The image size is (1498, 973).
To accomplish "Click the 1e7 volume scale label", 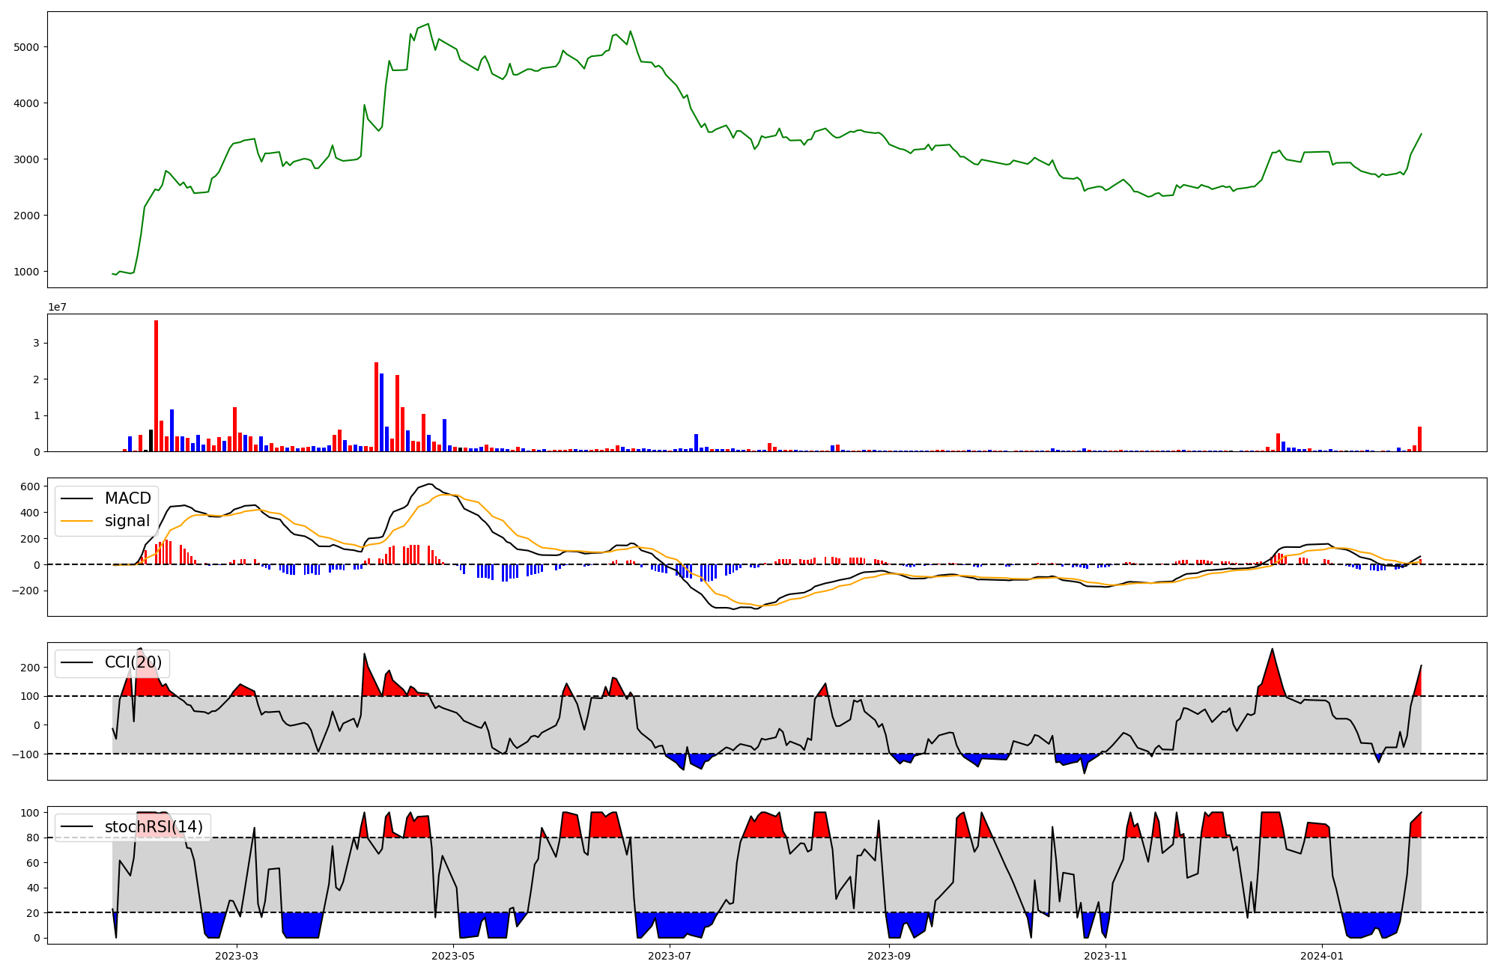I will pos(57,308).
